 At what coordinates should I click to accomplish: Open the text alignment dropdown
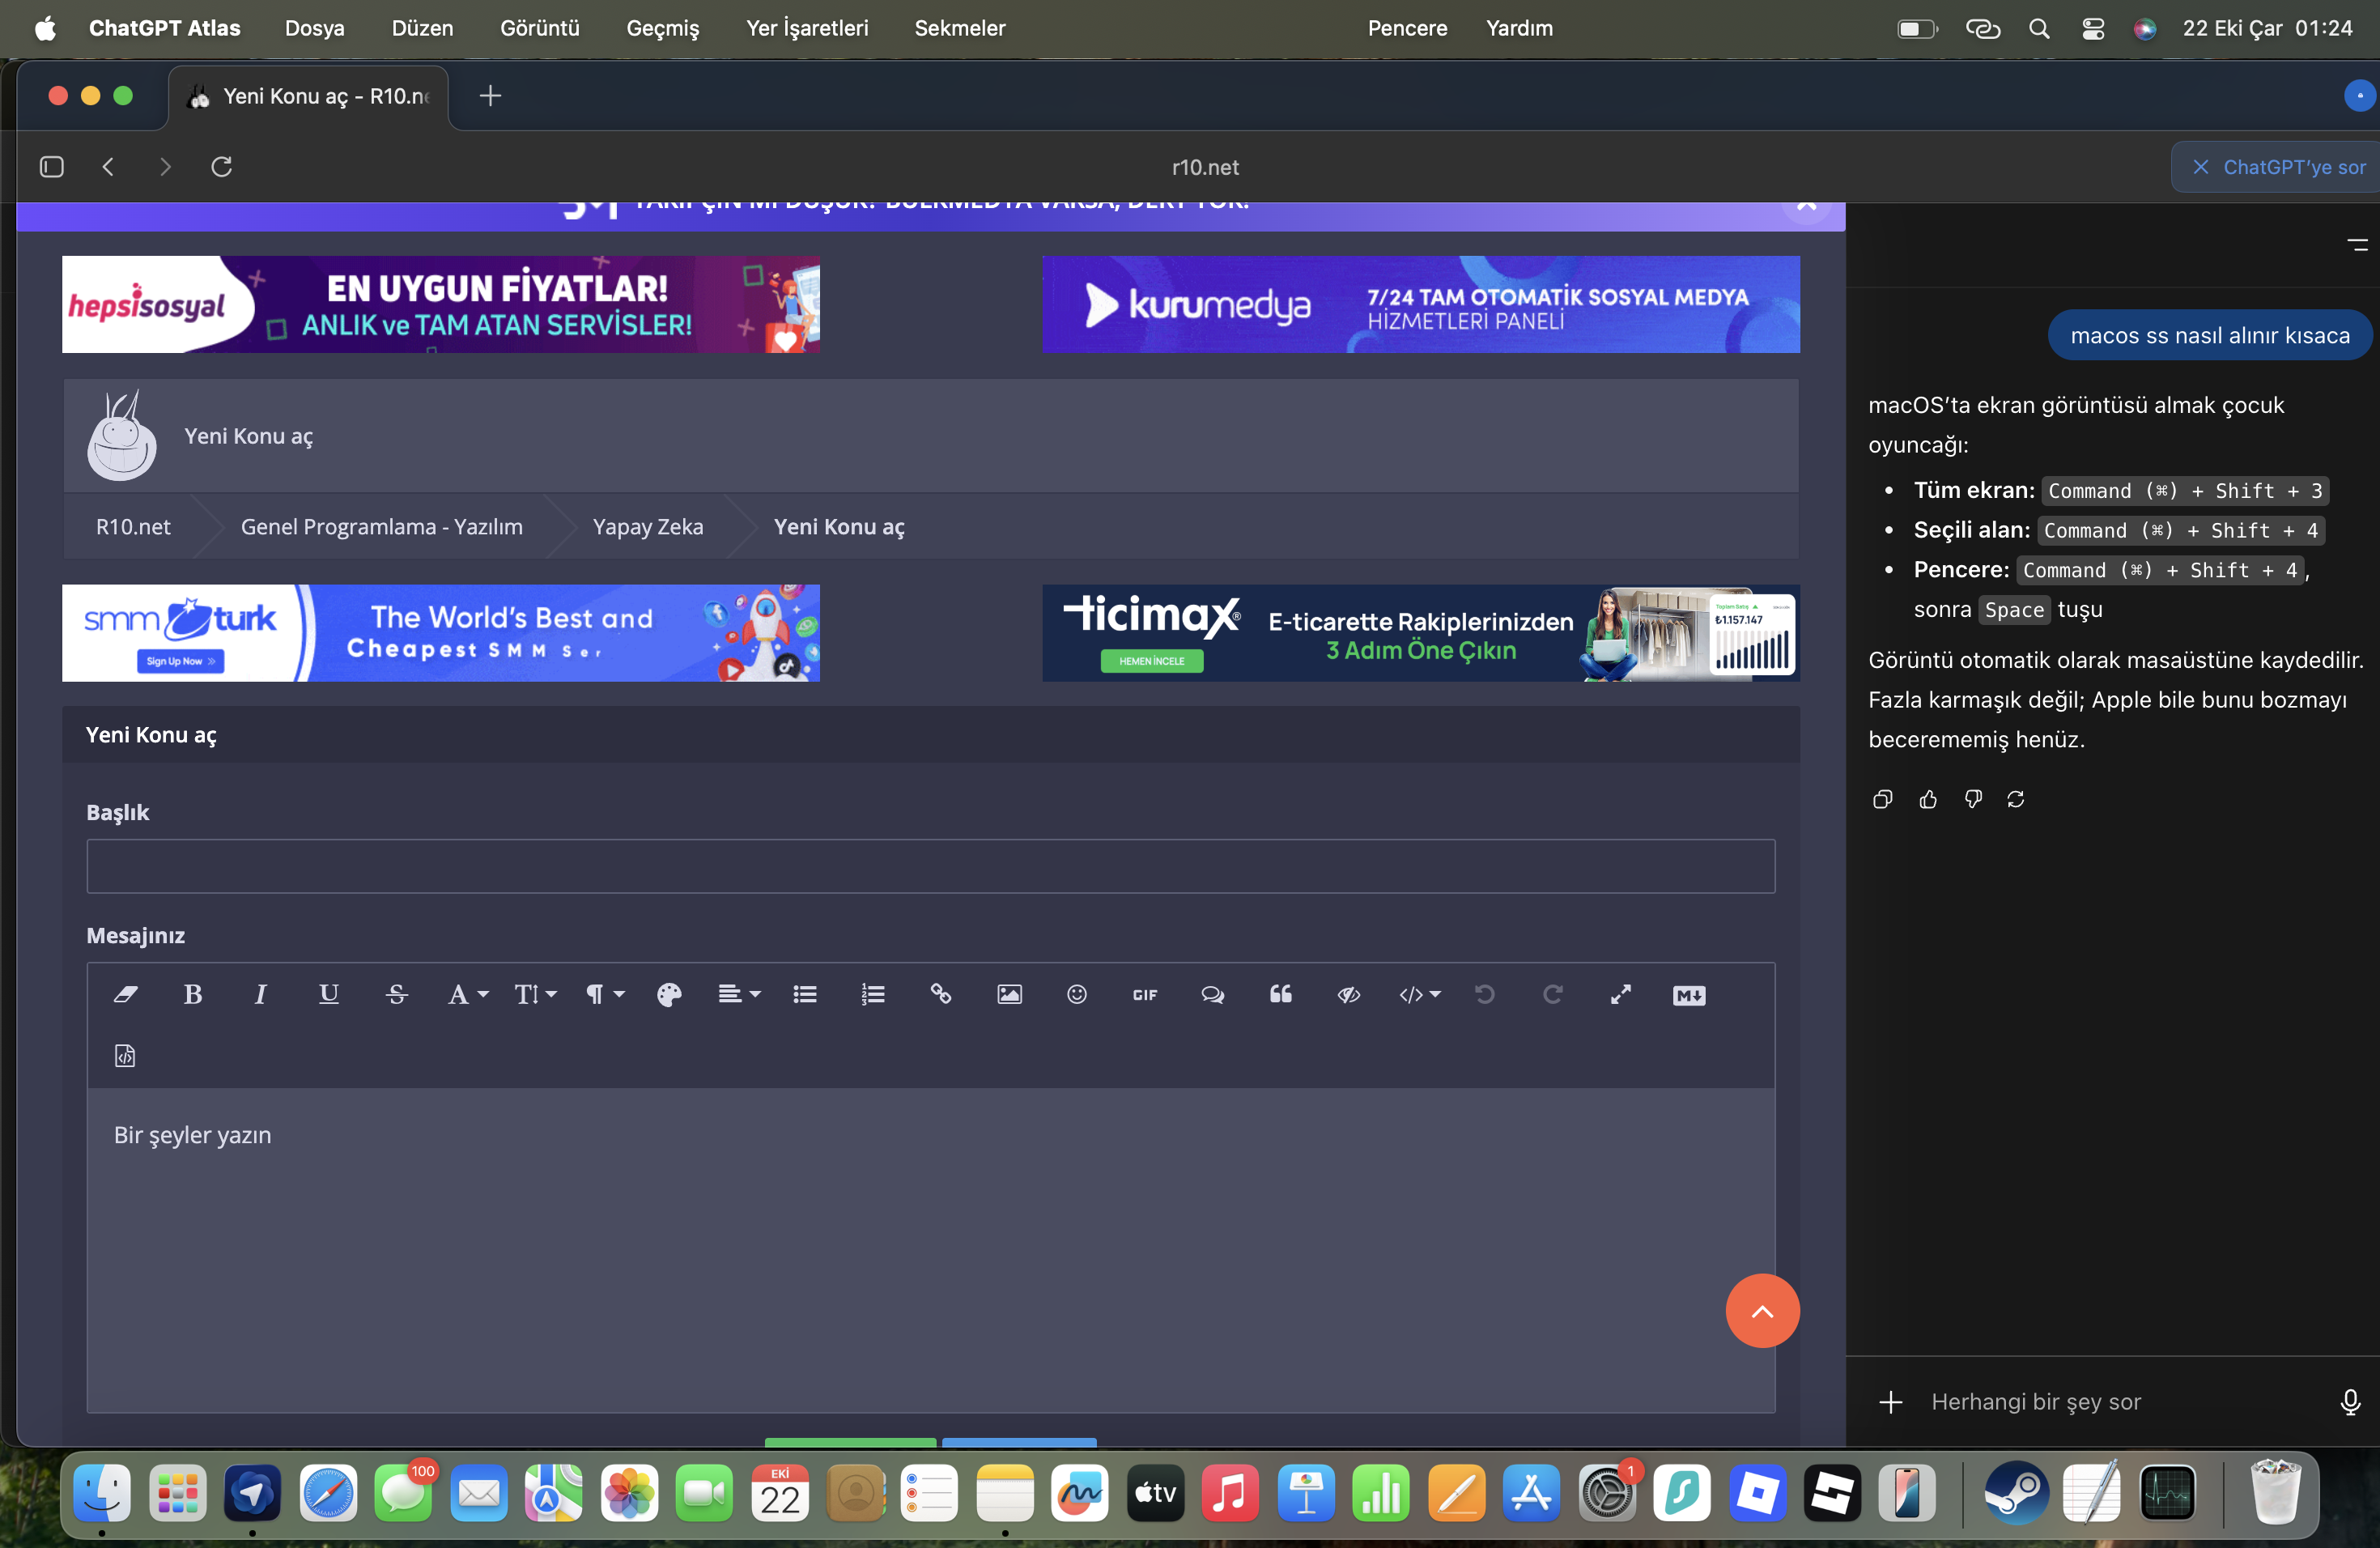pos(740,994)
